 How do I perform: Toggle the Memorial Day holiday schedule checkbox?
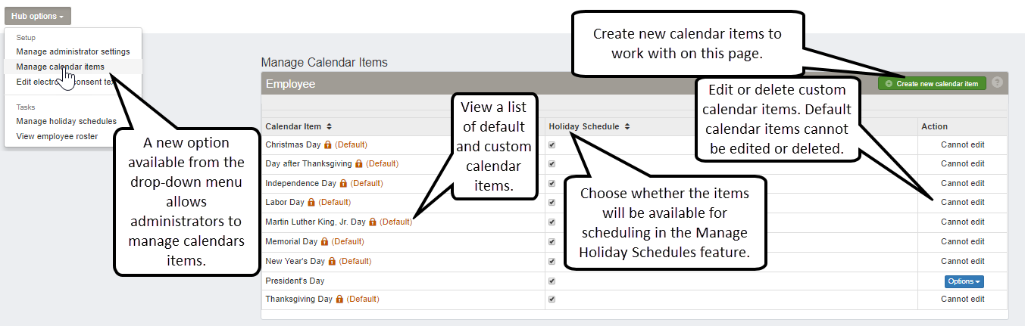(552, 242)
